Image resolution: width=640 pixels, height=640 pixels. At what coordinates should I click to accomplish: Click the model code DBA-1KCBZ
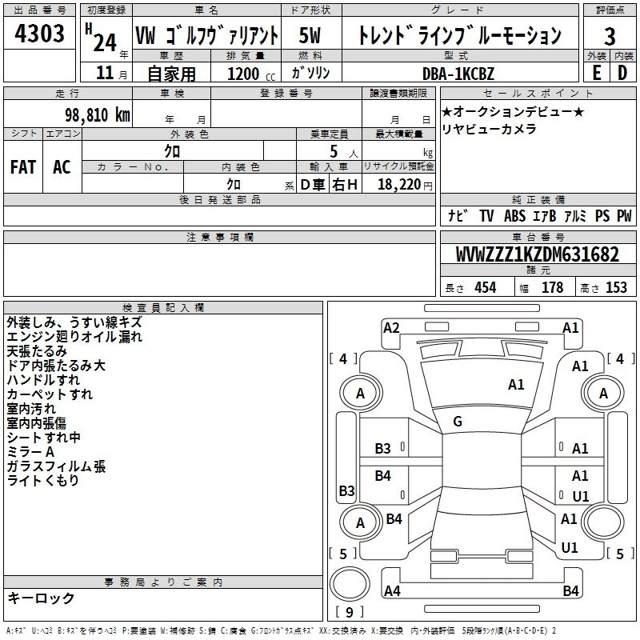coord(458,72)
